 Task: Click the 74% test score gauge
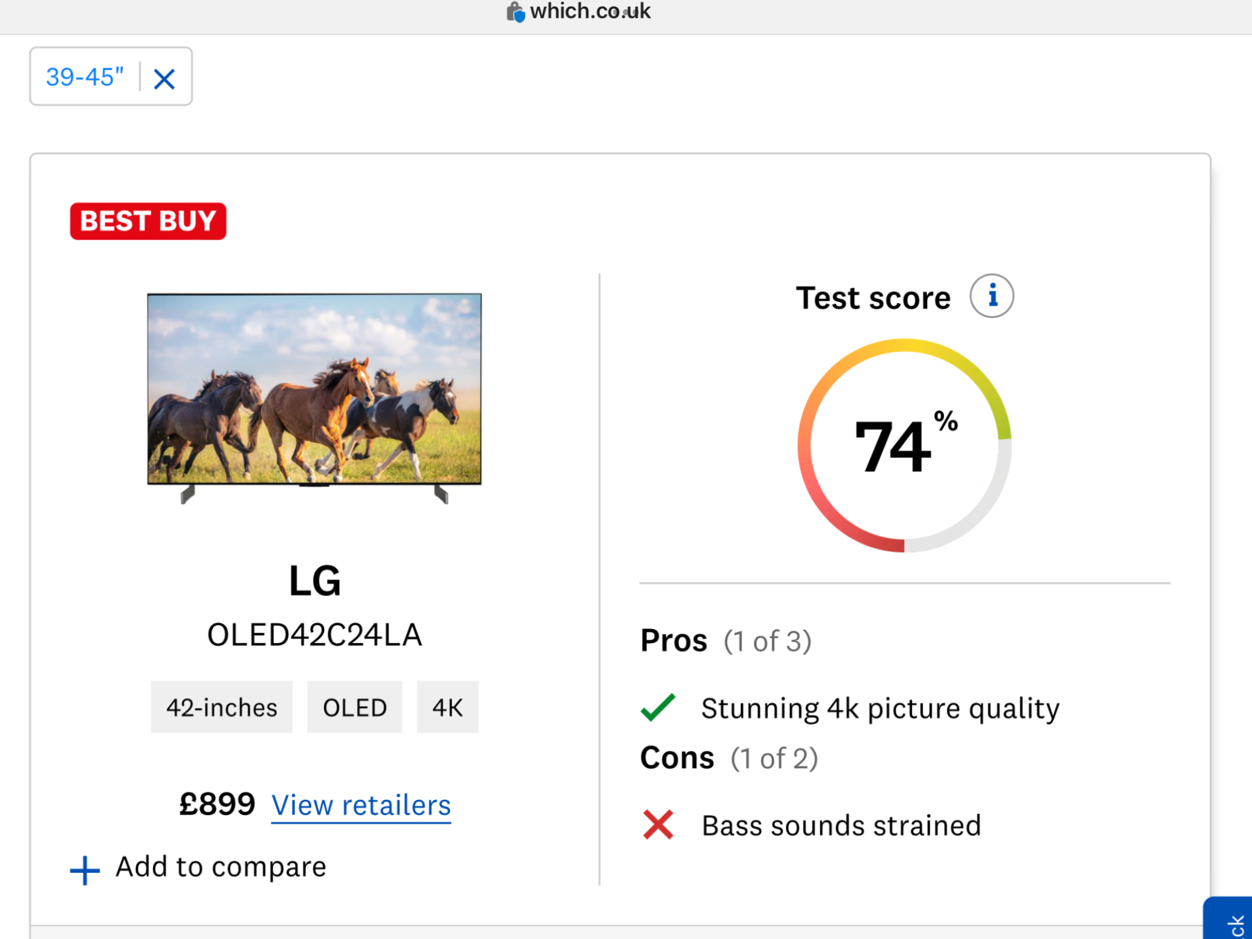coord(904,445)
